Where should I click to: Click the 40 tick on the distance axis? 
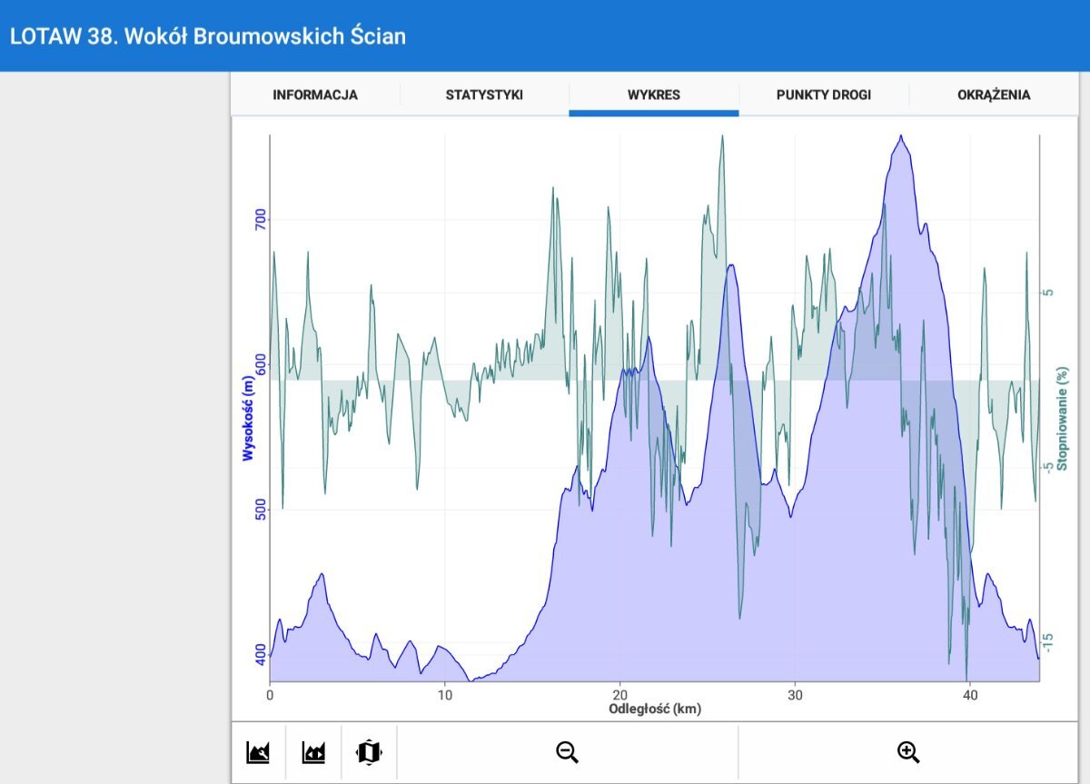[970, 695]
